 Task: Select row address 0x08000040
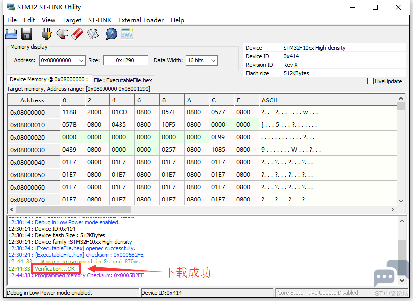pyautogui.click(x=34, y=162)
